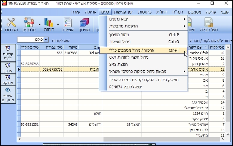Expand the דוחות toolbar dropdown arrow
Image resolution: width=233 pixels, height=146 pixels.
tap(58, 24)
